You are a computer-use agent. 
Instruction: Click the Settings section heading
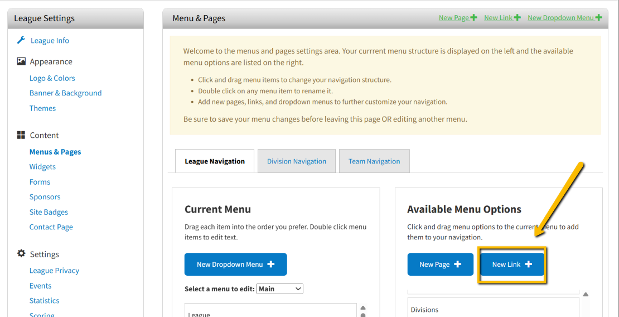click(x=45, y=254)
